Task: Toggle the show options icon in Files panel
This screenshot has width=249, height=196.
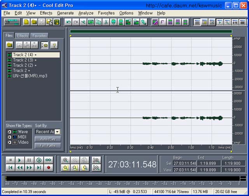Action: (x=44, y=45)
